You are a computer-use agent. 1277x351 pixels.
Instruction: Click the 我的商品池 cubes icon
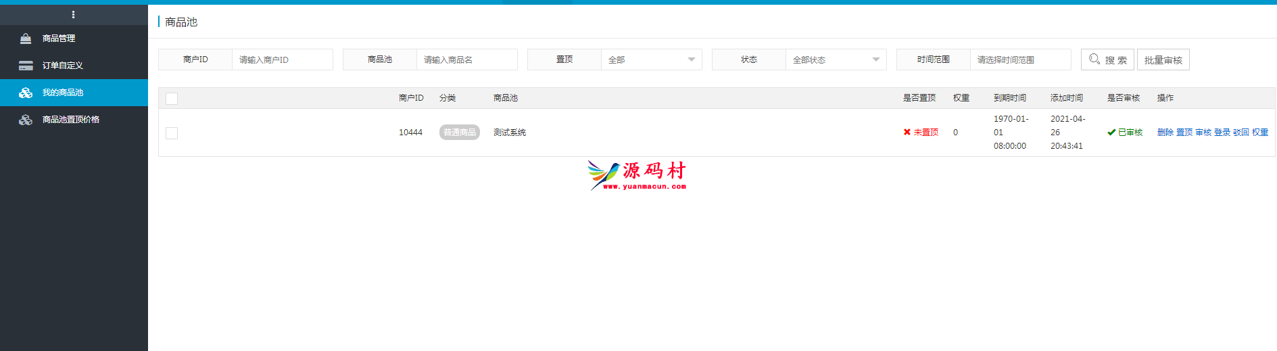point(26,93)
